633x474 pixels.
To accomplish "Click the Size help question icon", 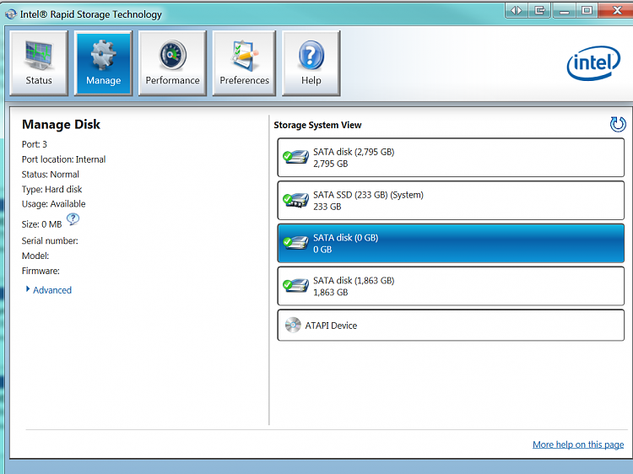I will (73, 219).
